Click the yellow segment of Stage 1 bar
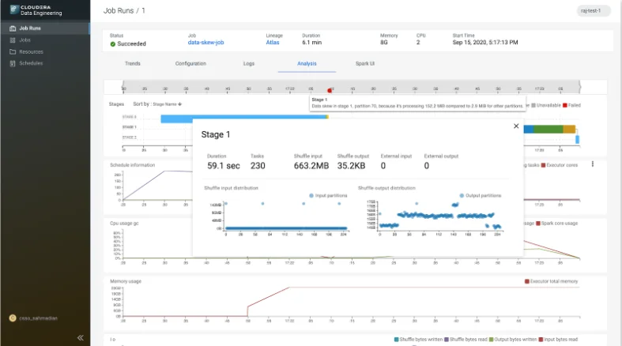 (569, 130)
